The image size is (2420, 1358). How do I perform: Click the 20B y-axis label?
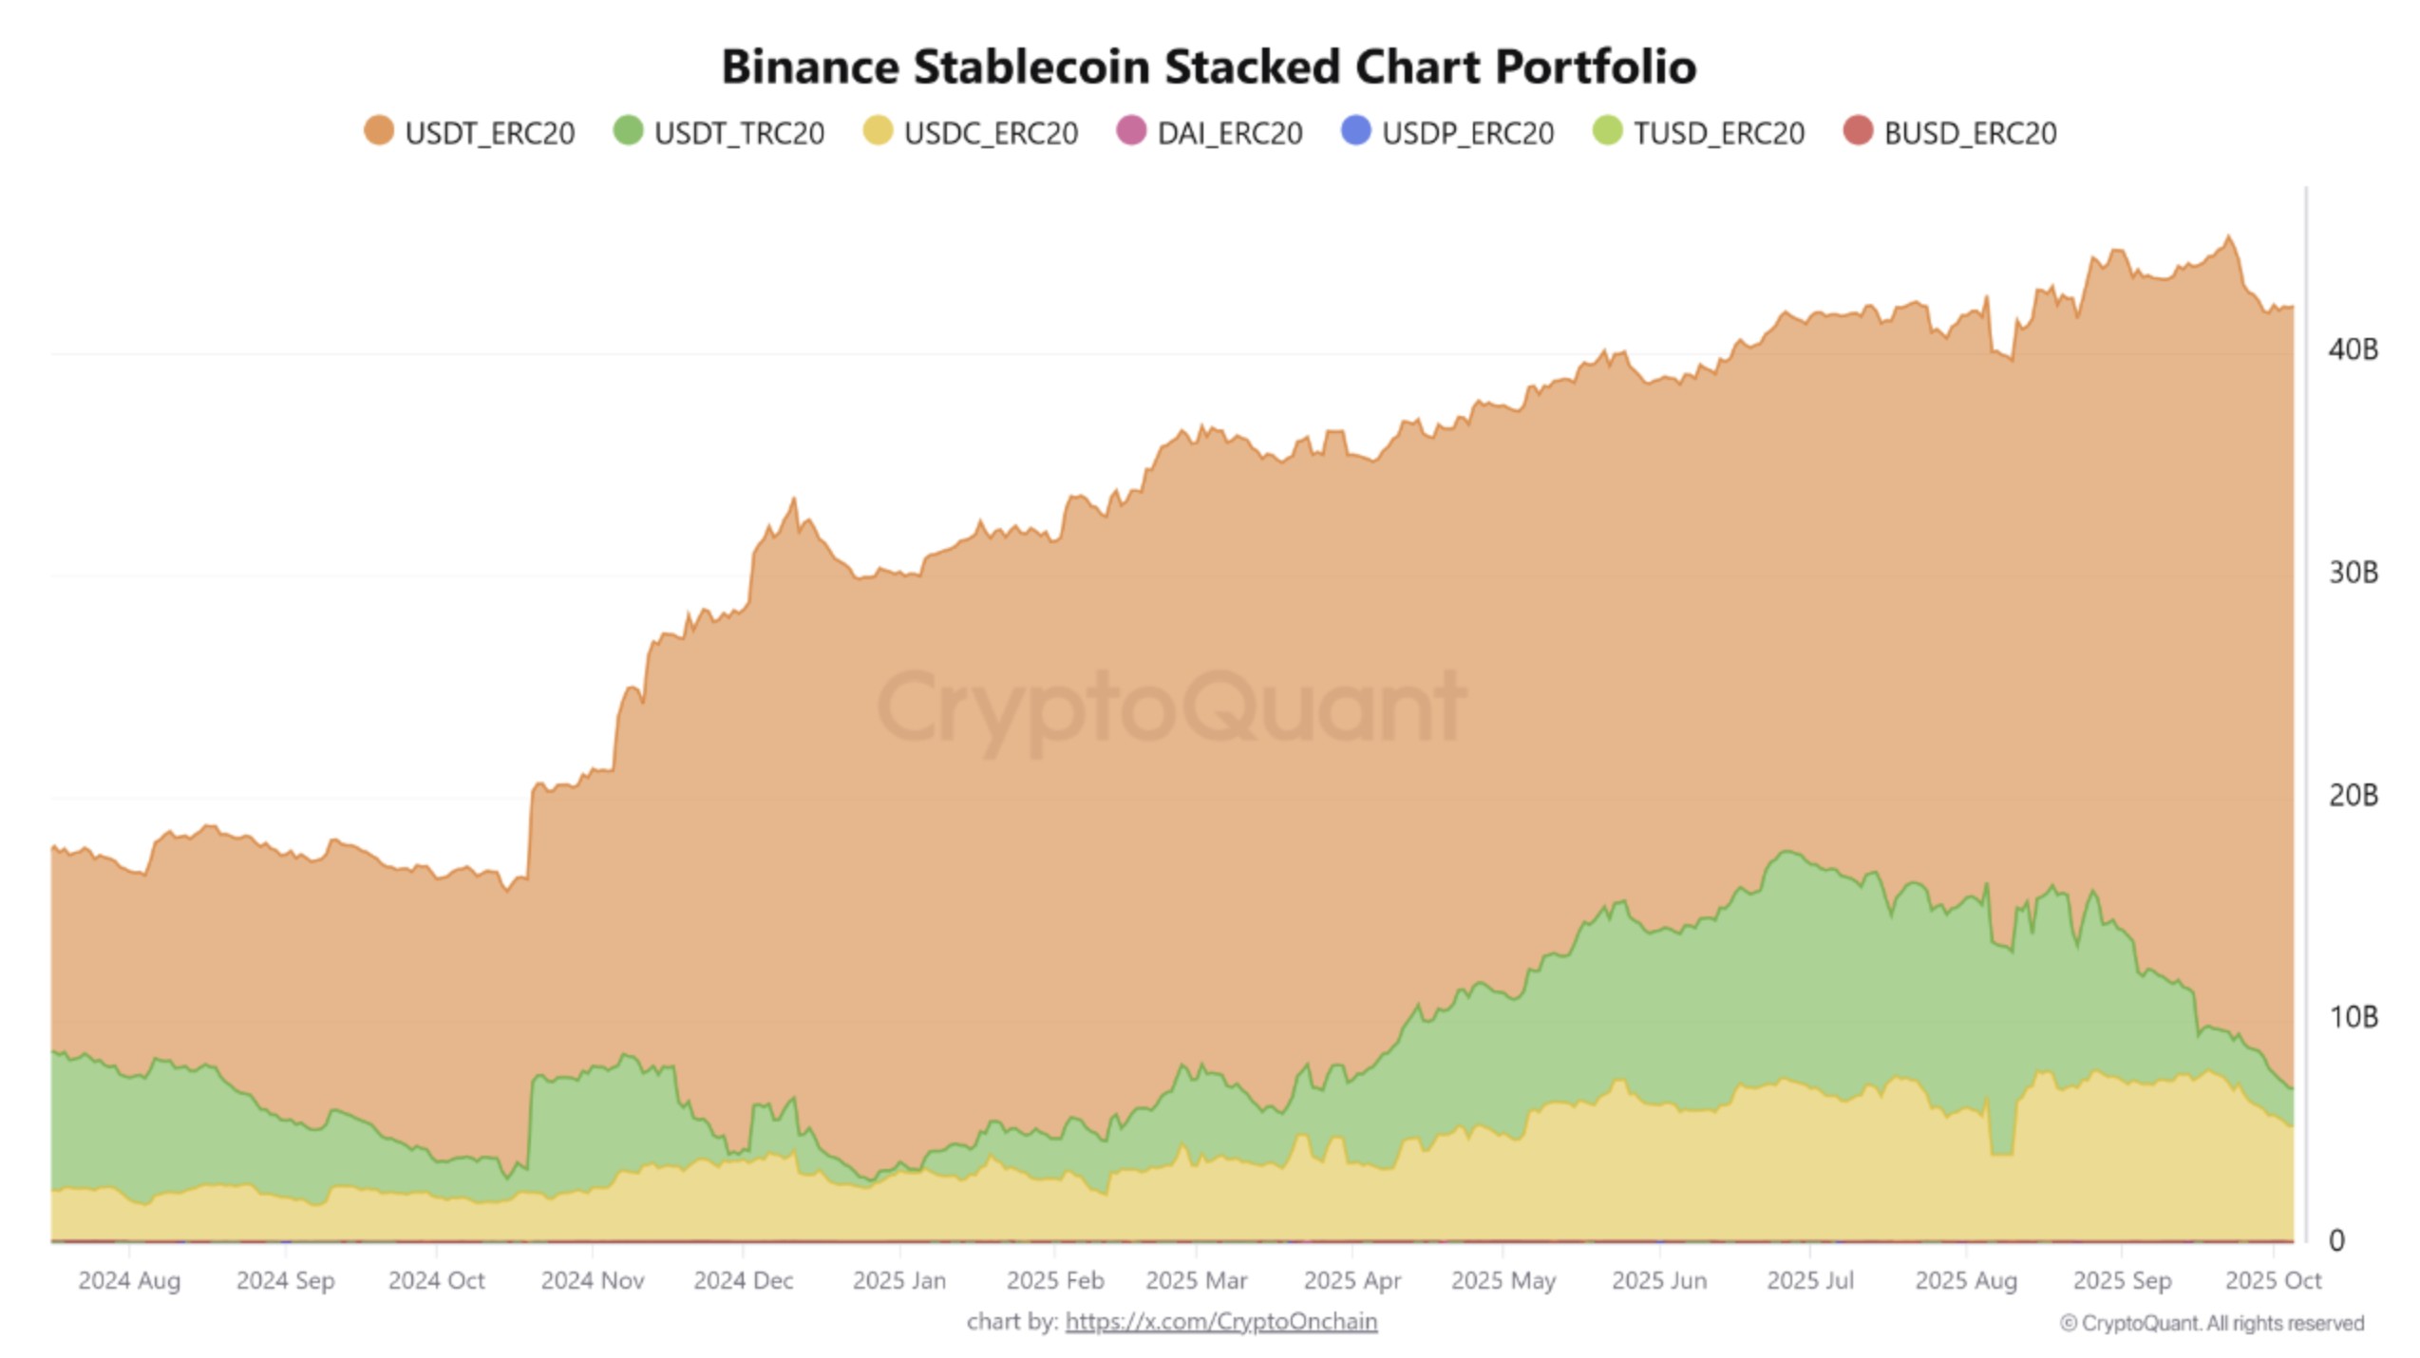[2353, 795]
